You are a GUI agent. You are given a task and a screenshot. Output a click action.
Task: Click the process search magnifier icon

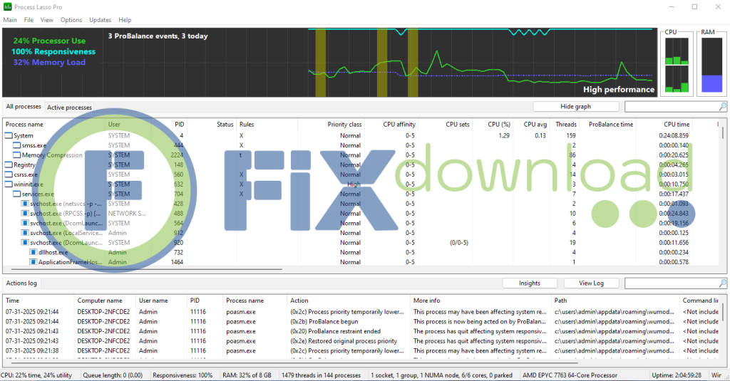(x=723, y=107)
